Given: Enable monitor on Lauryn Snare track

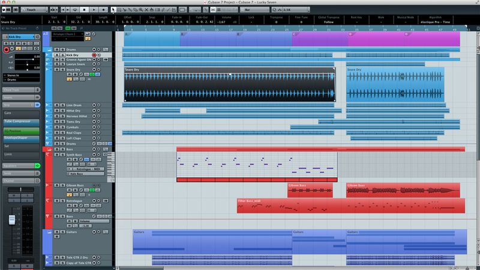Looking at the screenshot, I should pos(98,64).
